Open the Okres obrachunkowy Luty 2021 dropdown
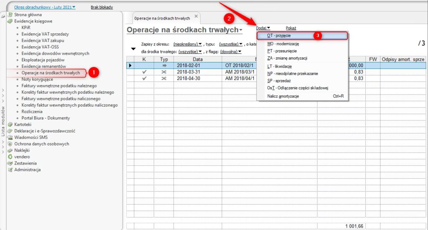 (45, 7)
